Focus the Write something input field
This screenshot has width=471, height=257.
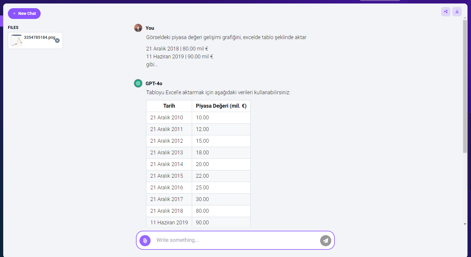pos(235,240)
